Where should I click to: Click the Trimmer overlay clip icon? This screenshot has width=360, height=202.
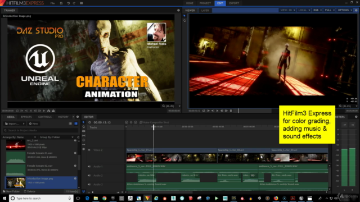point(53,111)
